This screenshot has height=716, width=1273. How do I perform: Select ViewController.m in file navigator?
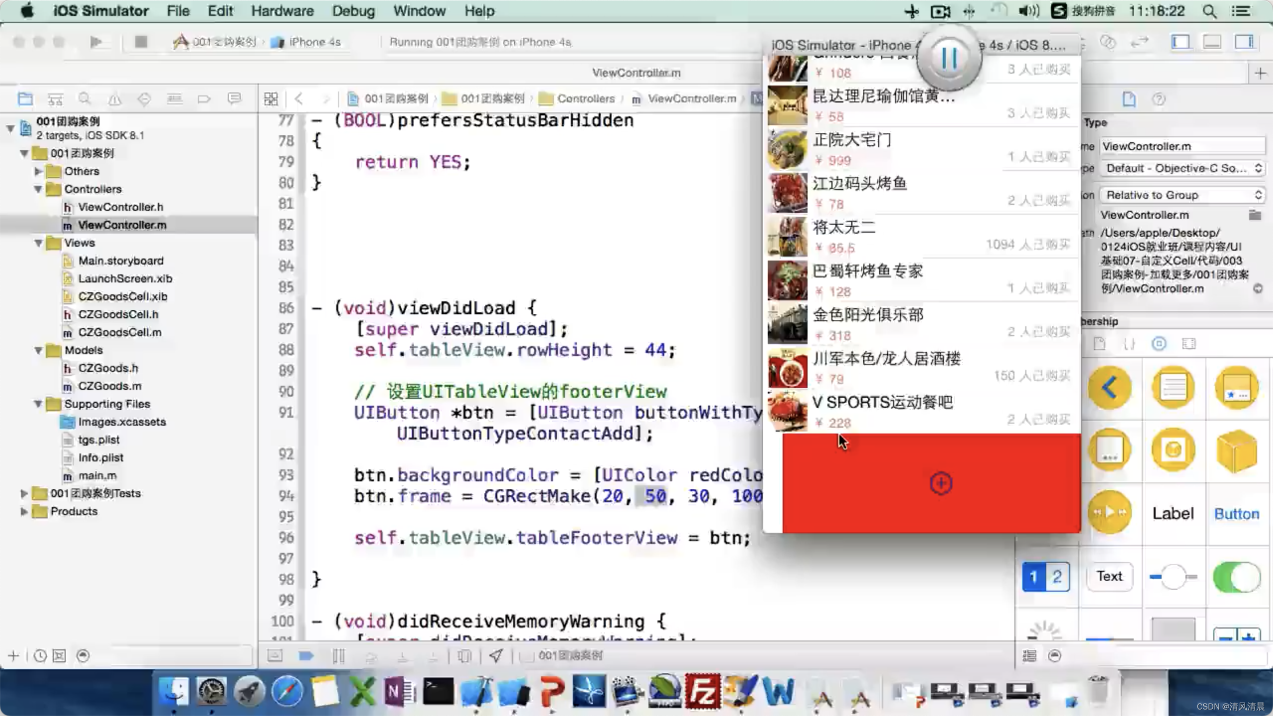(x=121, y=225)
